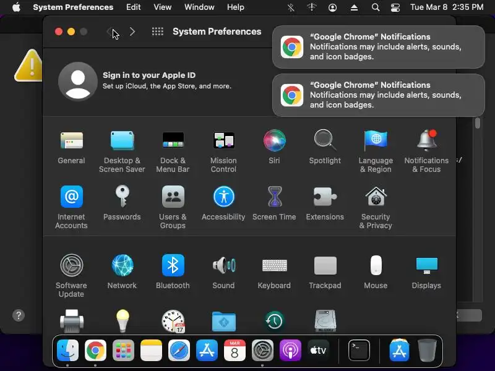Open the Edit menu
This screenshot has height=371, width=495.
point(133,7)
